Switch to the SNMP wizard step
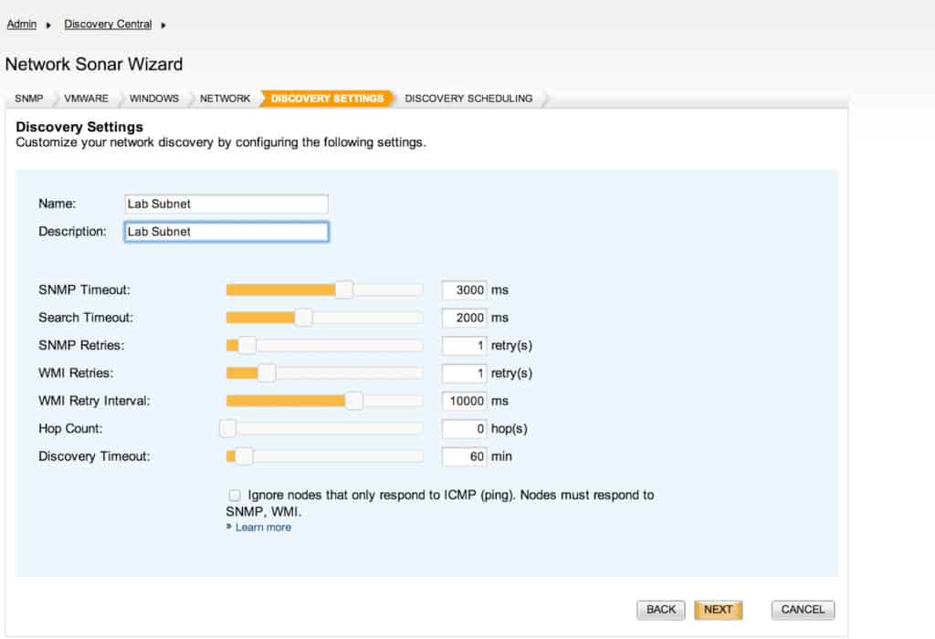935x639 pixels. 28,98
